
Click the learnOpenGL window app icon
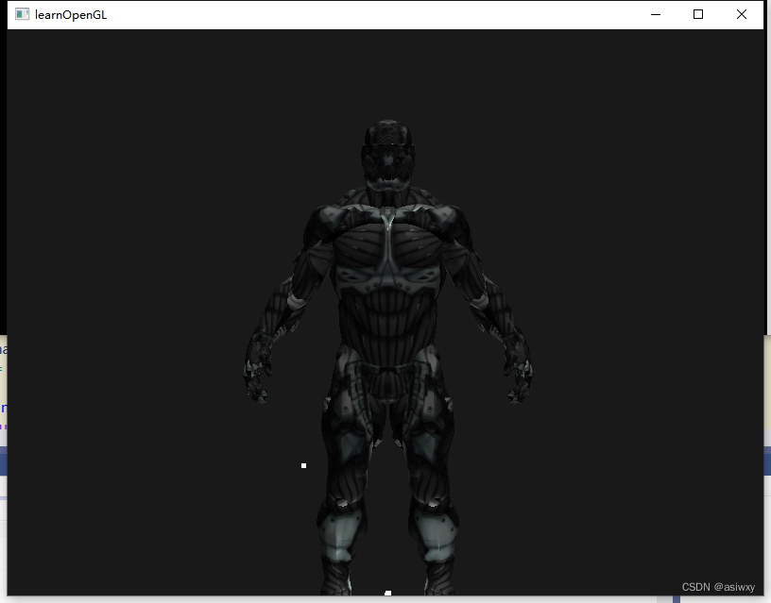[x=22, y=14]
